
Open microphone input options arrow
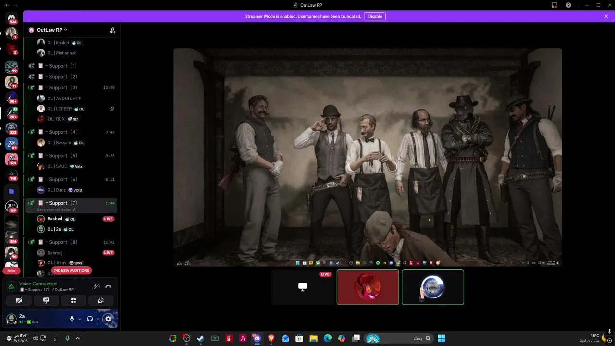80,319
